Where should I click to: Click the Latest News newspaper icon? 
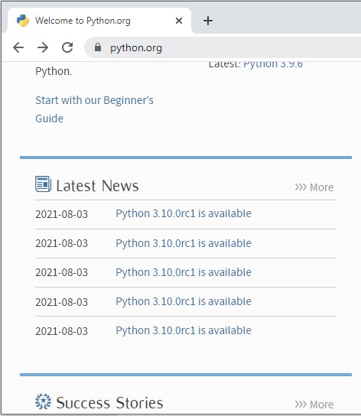(x=44, y=184)
